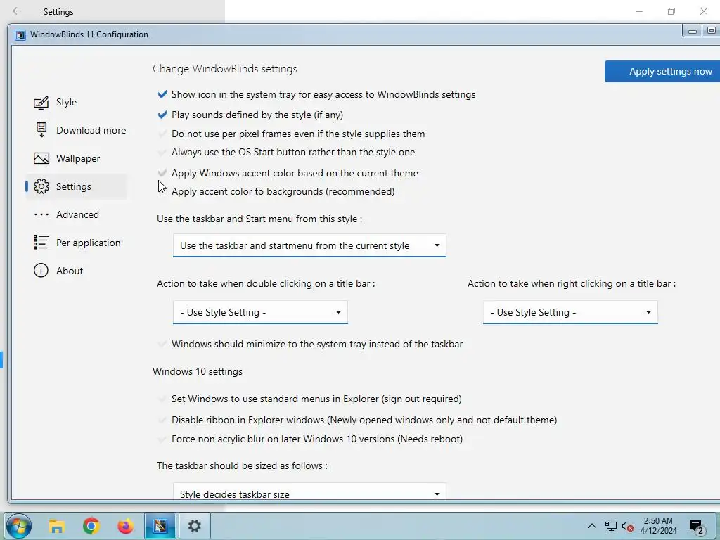This screenshot has height=540, width=720.
Task: Launch File Explorer from the taskbar
Action: coord(56,526)
